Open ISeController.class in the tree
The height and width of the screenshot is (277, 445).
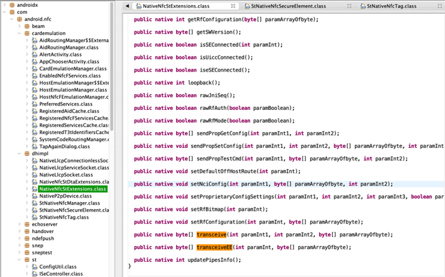coord(61,274)
